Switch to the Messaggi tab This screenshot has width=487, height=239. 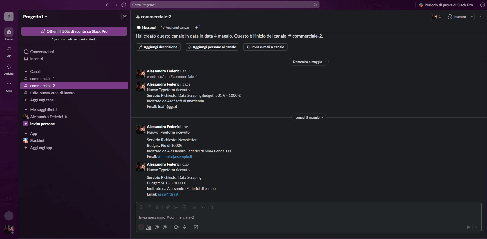click(x=146, y=27)
